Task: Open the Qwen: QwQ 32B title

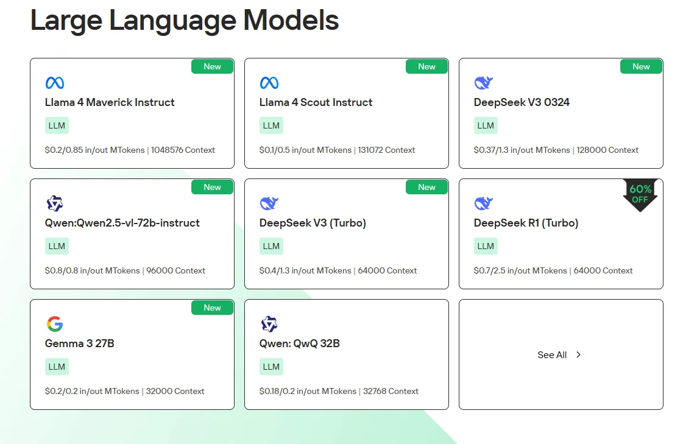Action: [300, 344]
